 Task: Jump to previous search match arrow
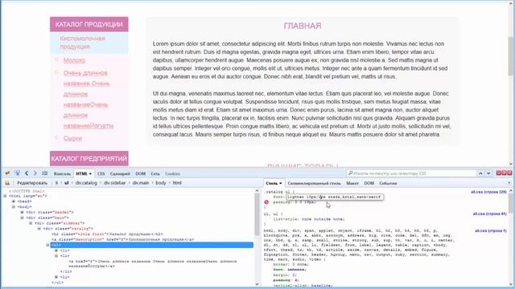(x=480, y=173)
